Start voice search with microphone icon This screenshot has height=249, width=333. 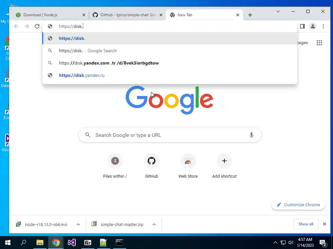[x=251, y=135]
